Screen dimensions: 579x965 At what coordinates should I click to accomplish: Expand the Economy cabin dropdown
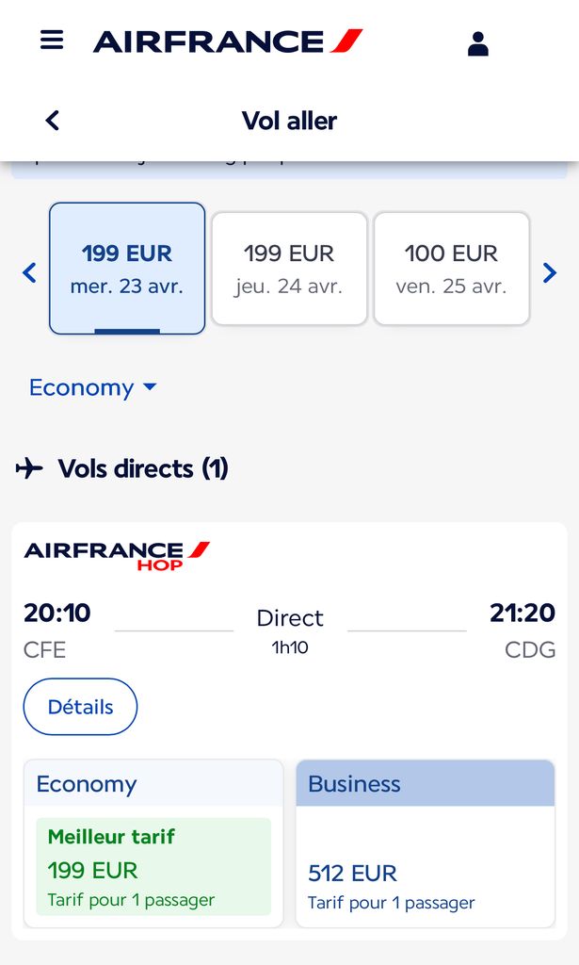click(82, 387)
